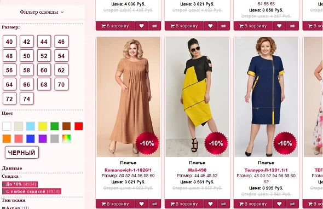Open the Теллура-Л-1201.1/1 product link
323x209 pixels.
pos(266,170)
